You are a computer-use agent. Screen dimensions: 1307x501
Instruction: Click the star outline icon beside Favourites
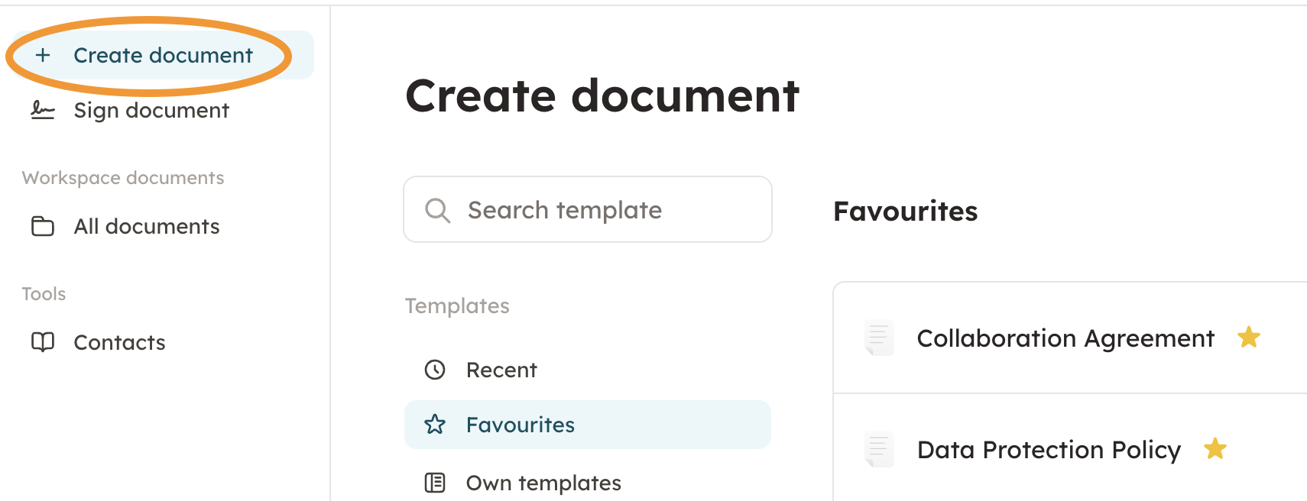coord(435,425)
